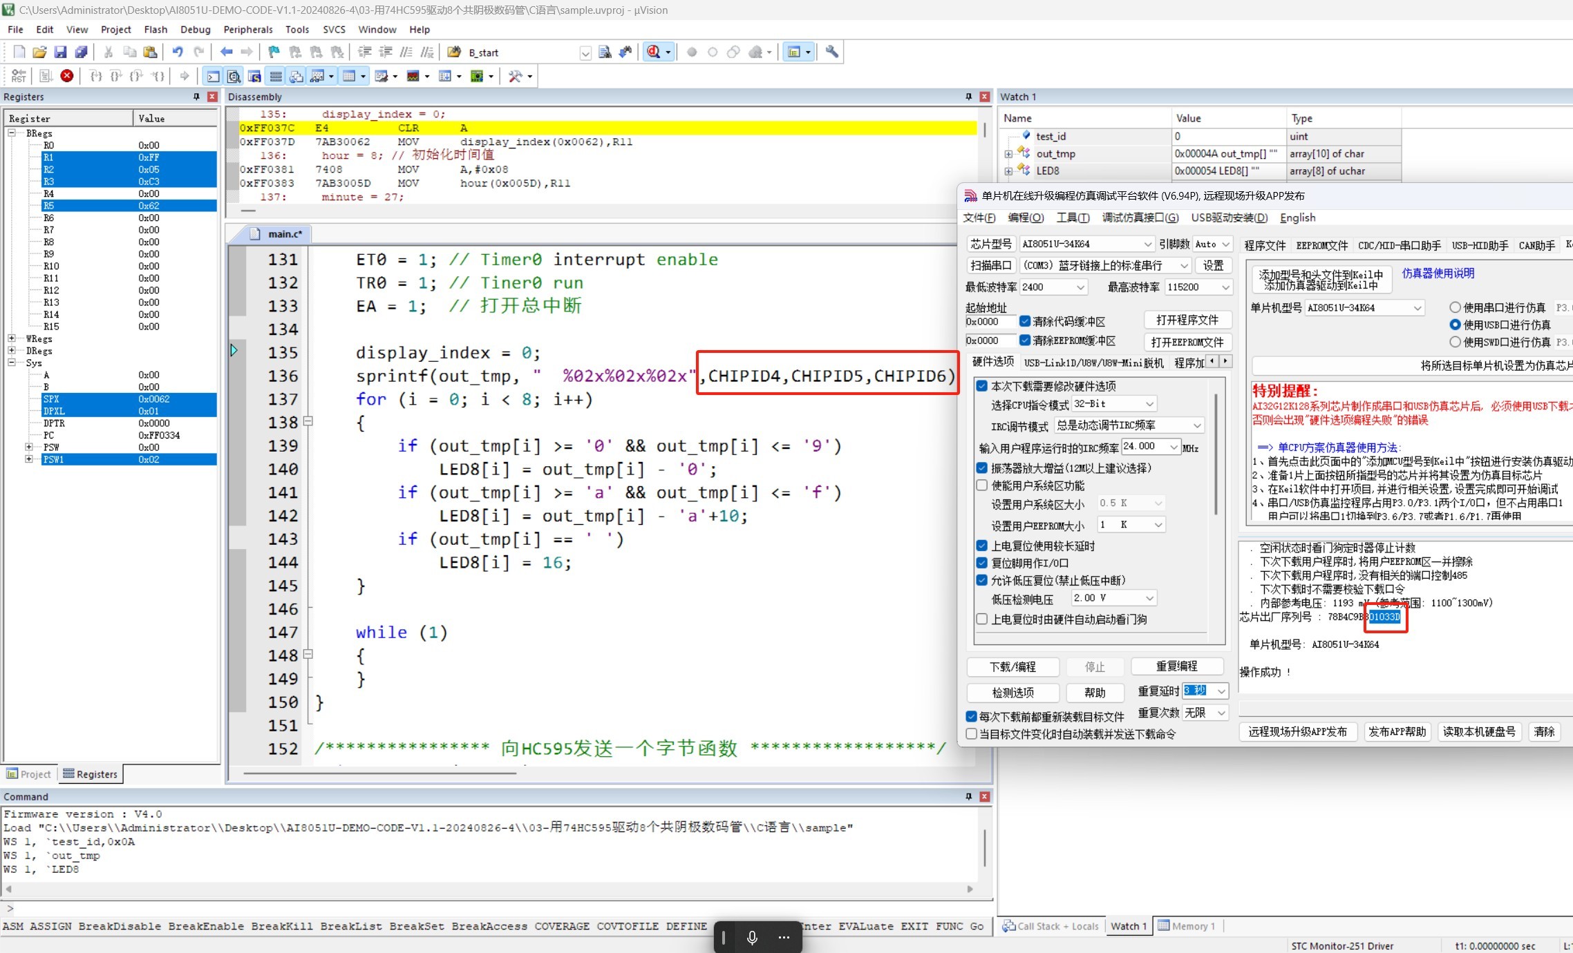Open the Toolbox hammer icon

tap(515, 76)
